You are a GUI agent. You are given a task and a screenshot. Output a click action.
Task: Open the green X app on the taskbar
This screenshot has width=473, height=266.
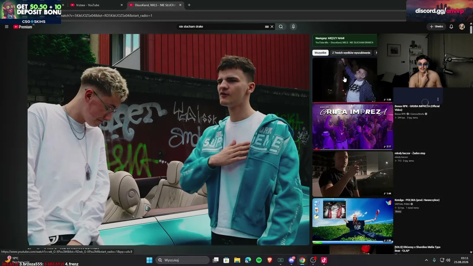(280, 260)
